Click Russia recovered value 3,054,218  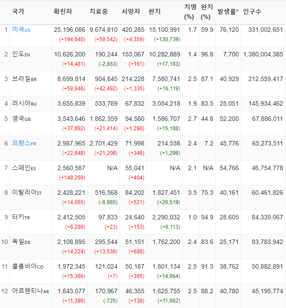[x=166, y=103]
